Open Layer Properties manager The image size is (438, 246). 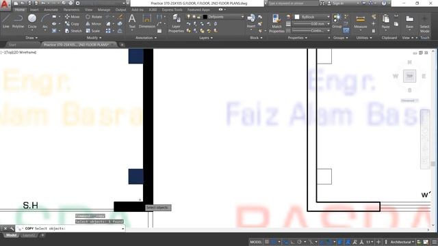point(176,23)
